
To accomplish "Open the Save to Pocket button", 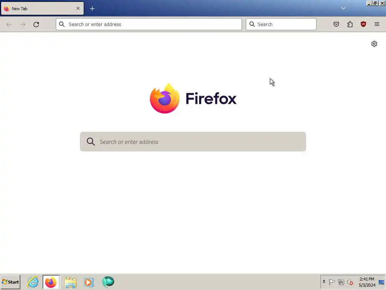I will tap(336, 24).
